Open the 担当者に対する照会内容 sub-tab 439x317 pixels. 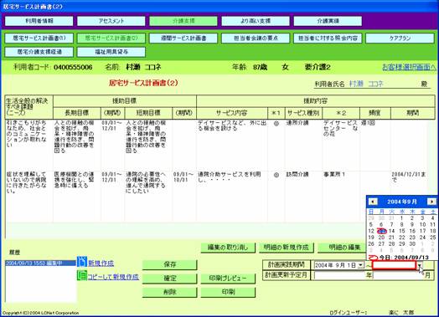pyautogui.click(x=328, y=38)
